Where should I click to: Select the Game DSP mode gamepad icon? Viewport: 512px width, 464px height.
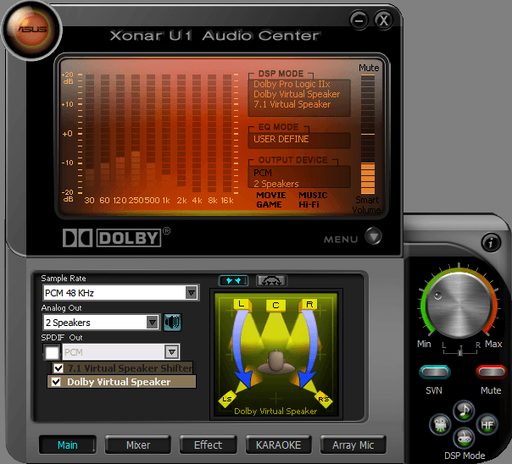[464, 438]
